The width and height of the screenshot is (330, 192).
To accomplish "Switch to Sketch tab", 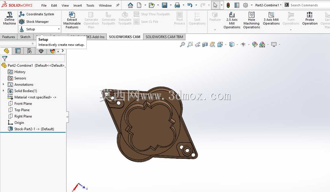I will (x=25, y=37).
